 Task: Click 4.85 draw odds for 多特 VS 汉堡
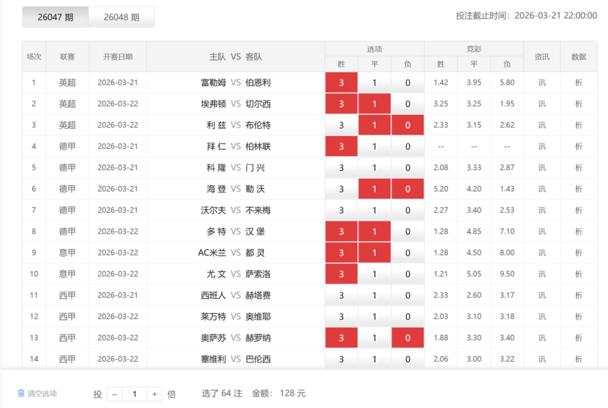point(474,231)
